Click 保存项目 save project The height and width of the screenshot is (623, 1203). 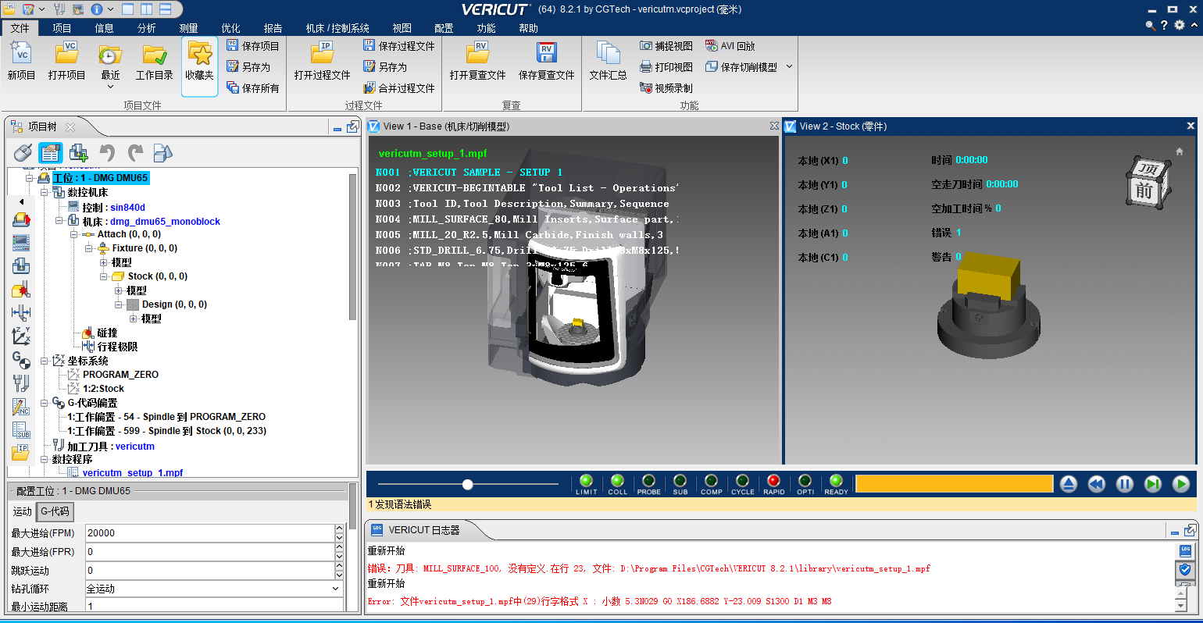252,46
